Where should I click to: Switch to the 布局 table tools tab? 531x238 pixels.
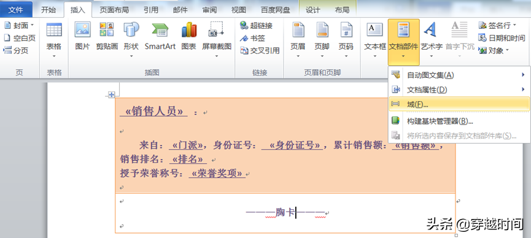342,10
